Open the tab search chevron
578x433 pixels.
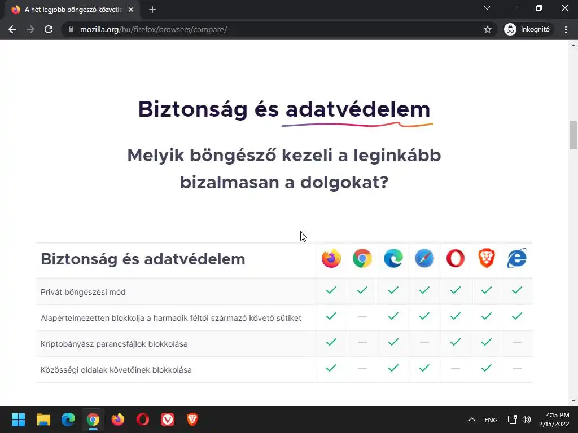coord(487,8)
